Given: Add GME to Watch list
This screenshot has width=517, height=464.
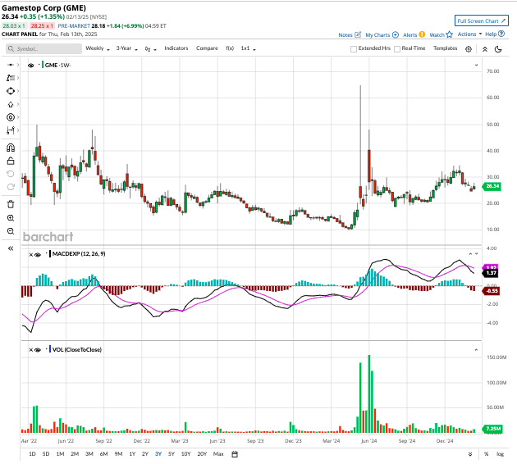Looking at the screenshot, I should [x=442, y=35].
